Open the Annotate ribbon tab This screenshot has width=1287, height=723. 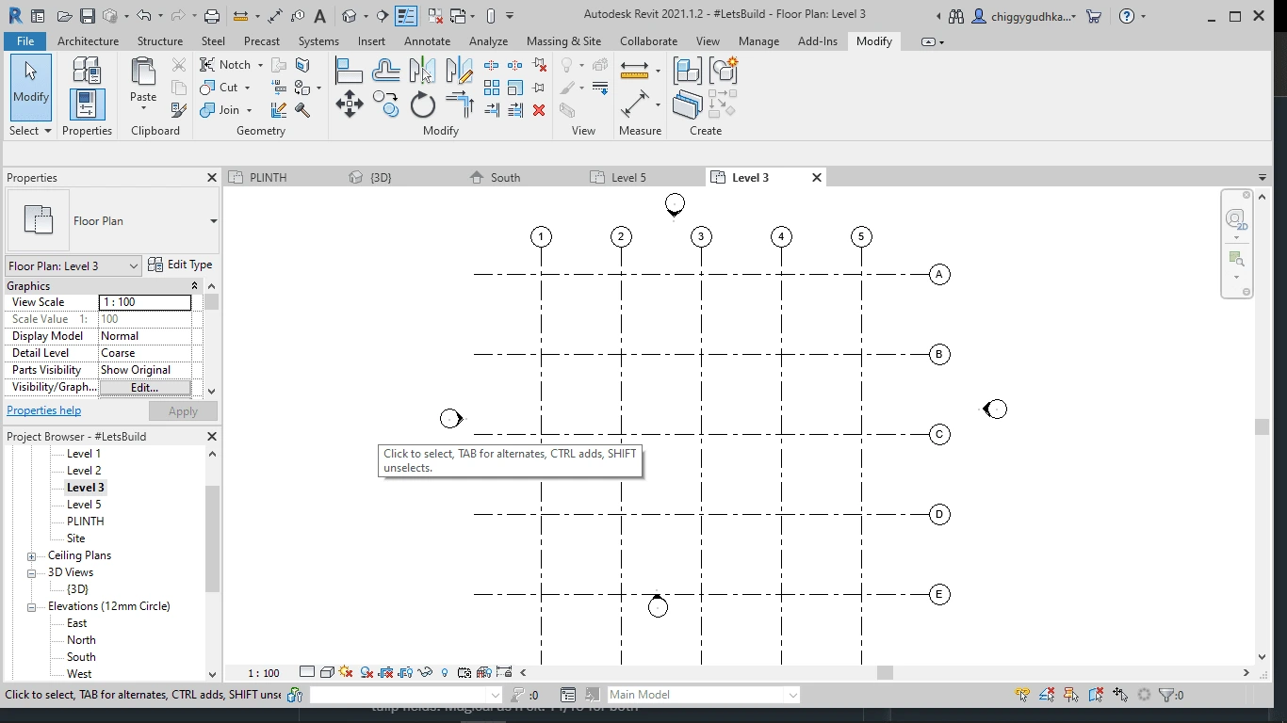tap(427, 41)
